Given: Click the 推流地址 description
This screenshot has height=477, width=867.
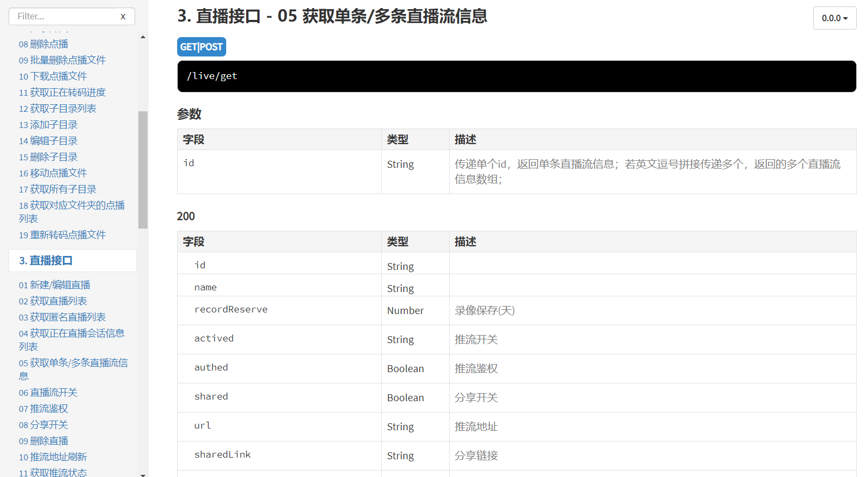Looking at the screenshot, I should (476, 427).
